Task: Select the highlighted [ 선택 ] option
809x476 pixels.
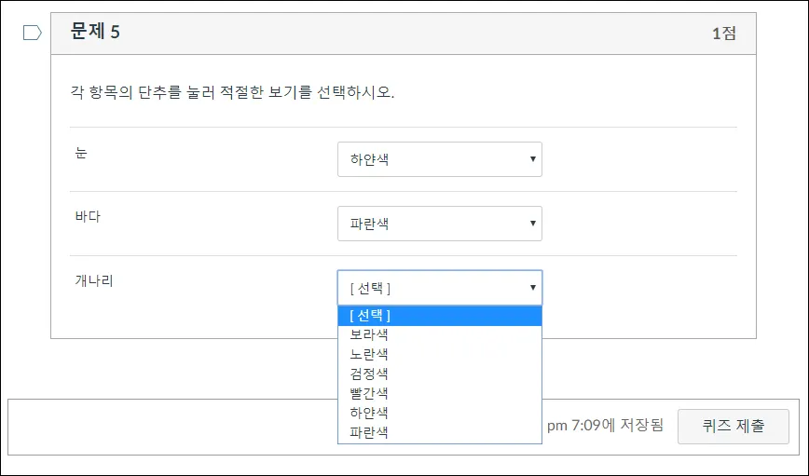Action: pyautogui.click(x=439, y=316)
